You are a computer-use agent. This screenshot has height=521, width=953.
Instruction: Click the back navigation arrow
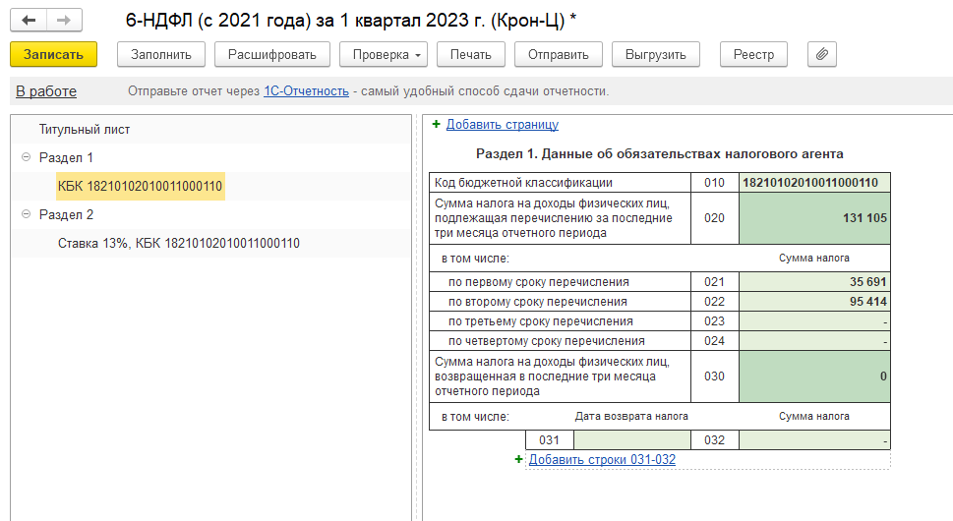coord(29,20)
